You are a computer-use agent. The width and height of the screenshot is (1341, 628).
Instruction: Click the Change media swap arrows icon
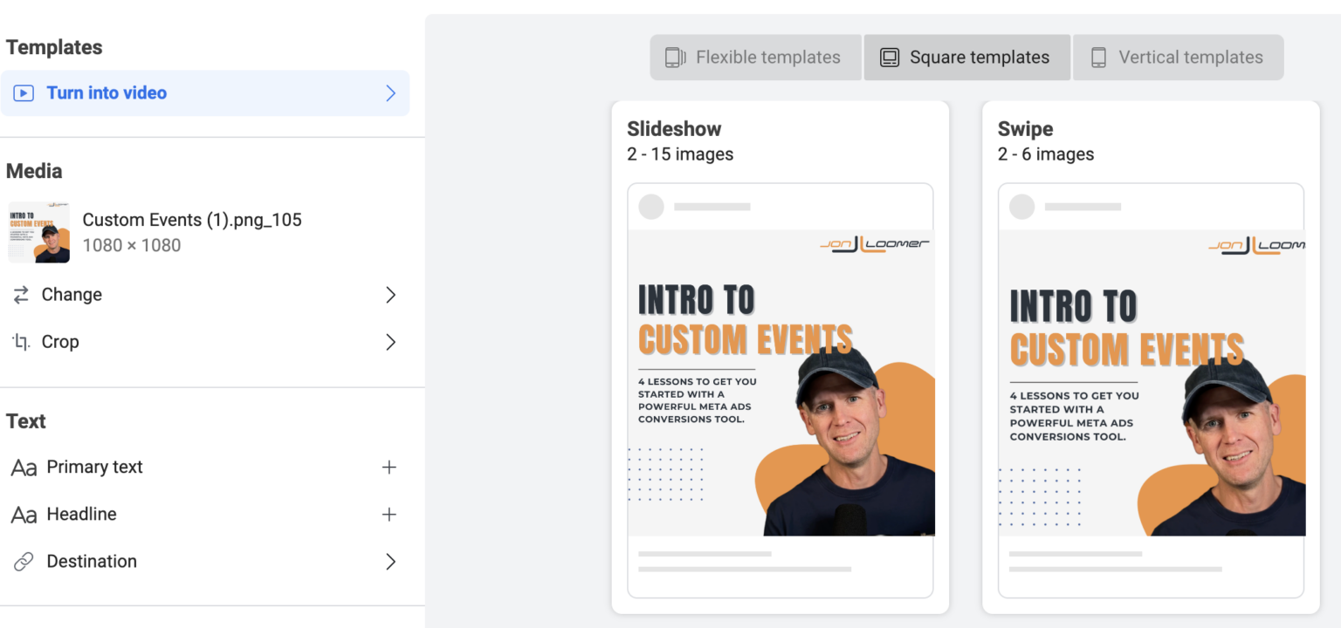[22, 295]
